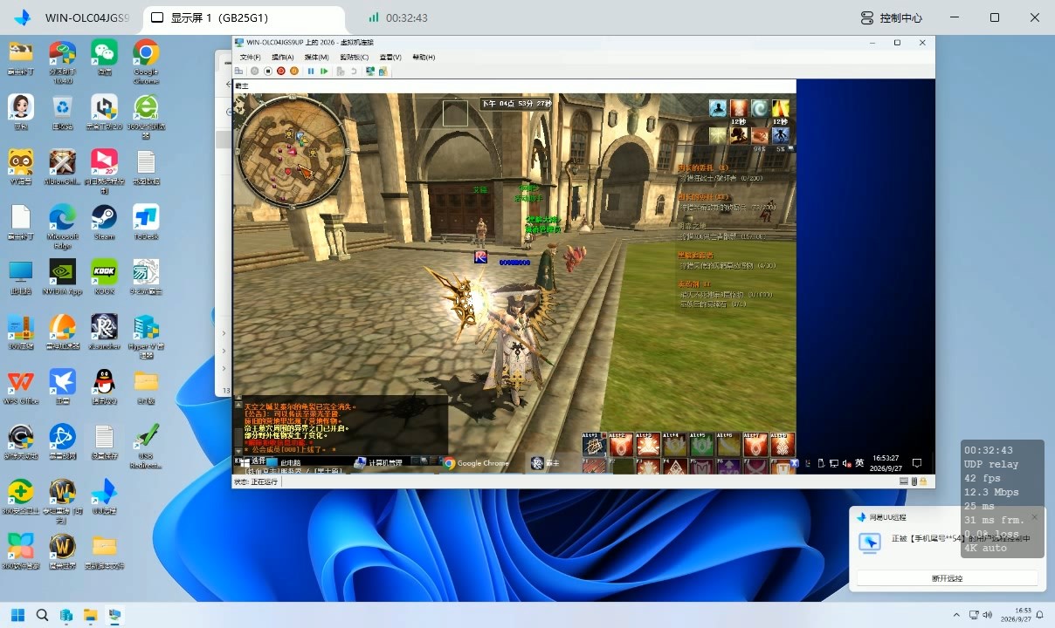Click Google Chrome in the VM taskbar
Viewport: 1055px width, 628px height.
click(475, 463)
